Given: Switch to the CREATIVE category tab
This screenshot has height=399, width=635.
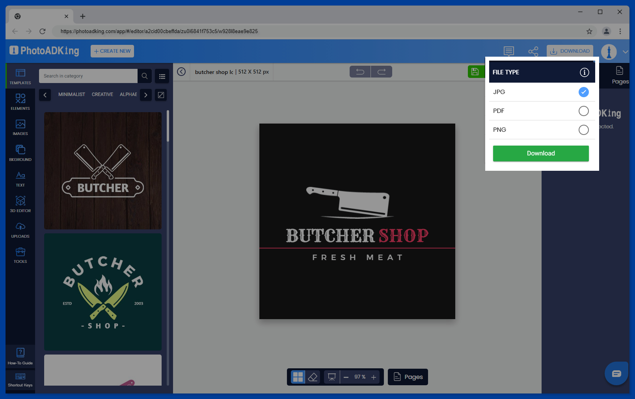Looking at the screenshot, I should click(x=102, y=94).
